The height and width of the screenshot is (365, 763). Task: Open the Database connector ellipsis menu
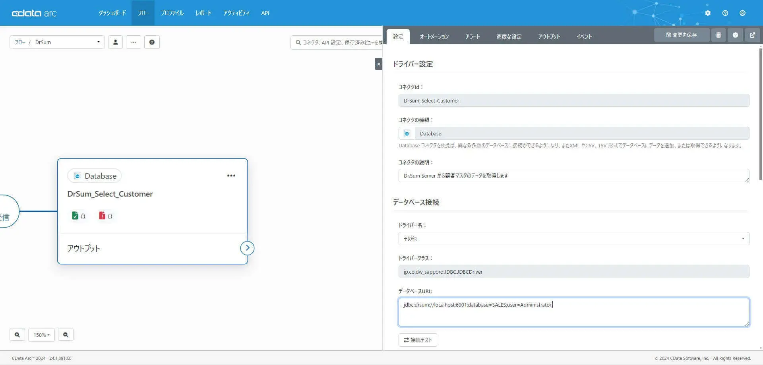pos(231,176)
